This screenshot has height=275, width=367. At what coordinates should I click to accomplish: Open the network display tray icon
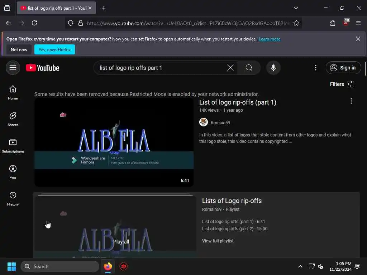pos(311,266)
